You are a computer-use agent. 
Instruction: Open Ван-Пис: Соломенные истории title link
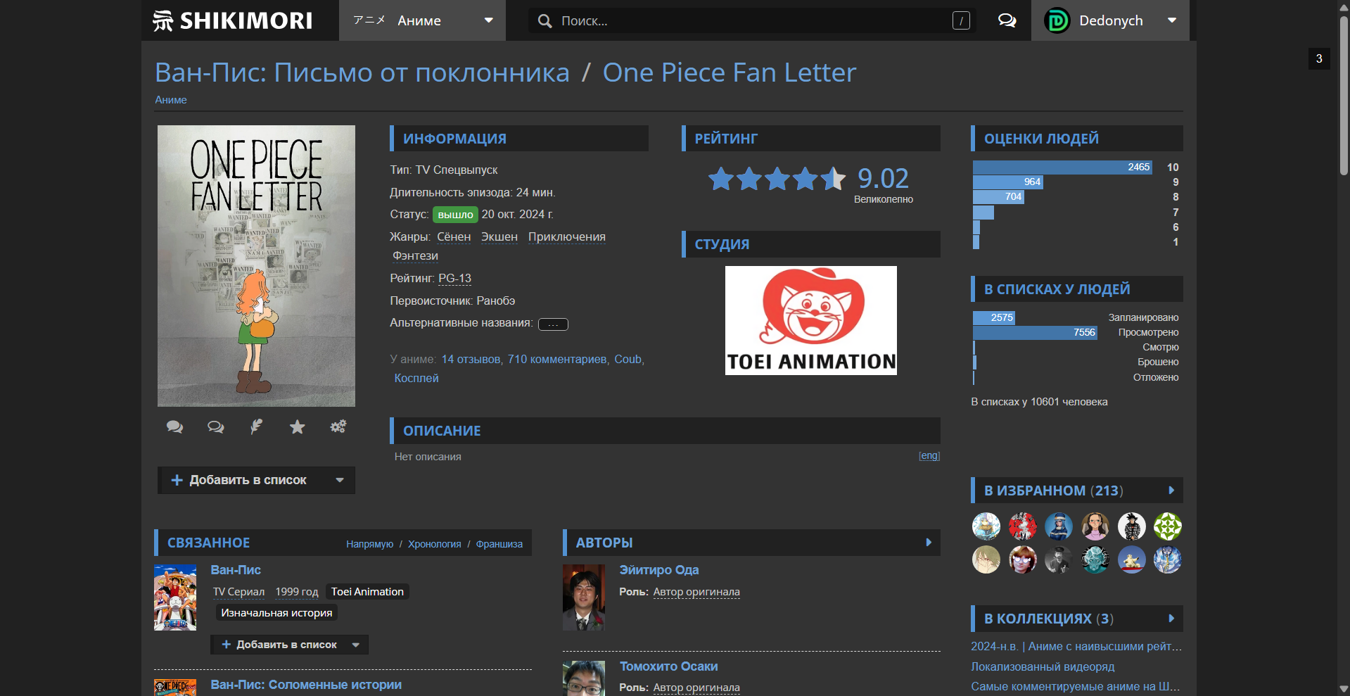[x=306, y=685]
